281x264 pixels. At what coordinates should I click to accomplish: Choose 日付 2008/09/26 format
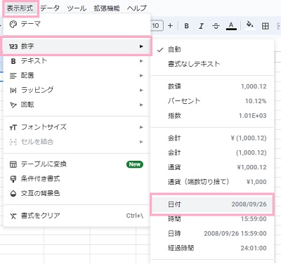pyautogui.click(x=212, y=204)
